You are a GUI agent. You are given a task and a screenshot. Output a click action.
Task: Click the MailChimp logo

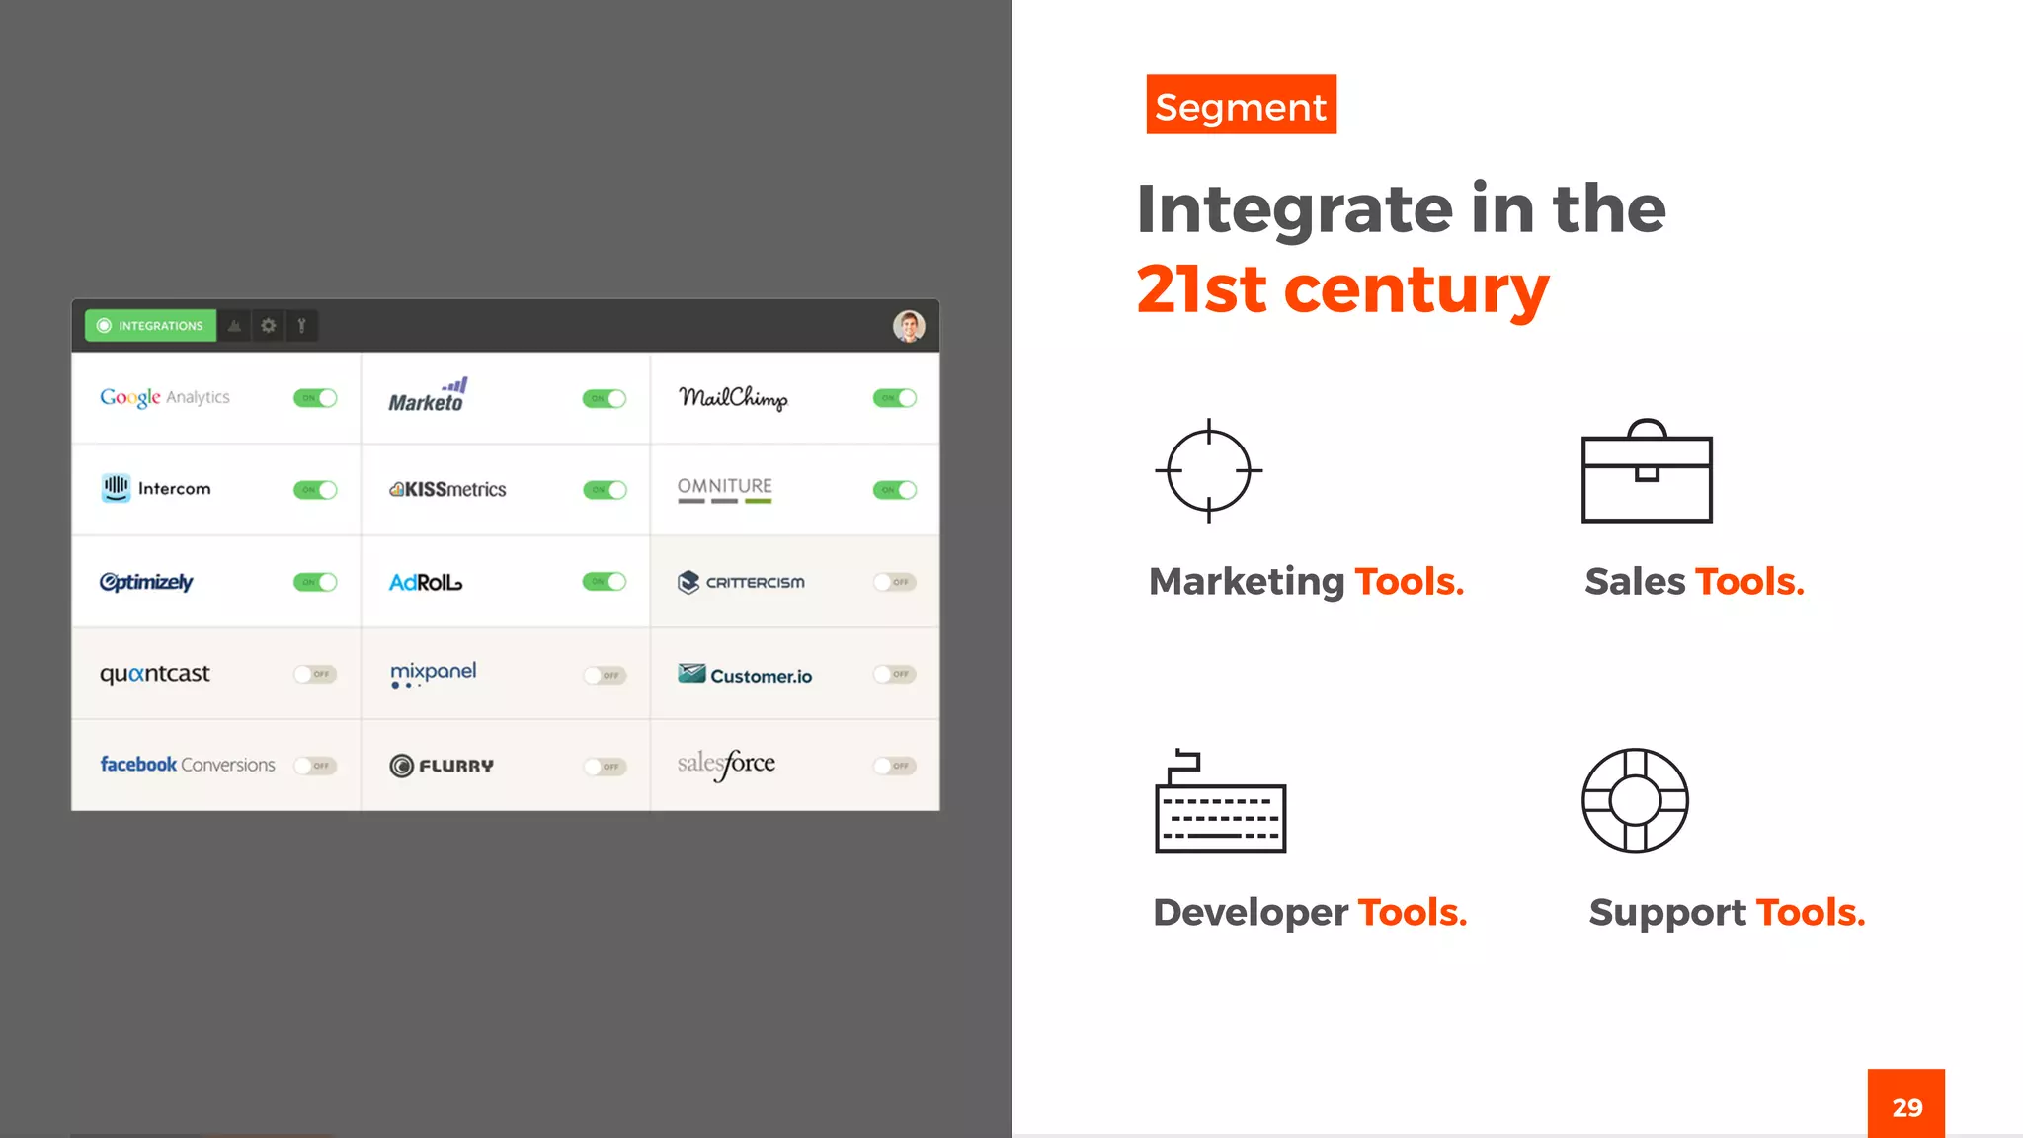point(733,398)
